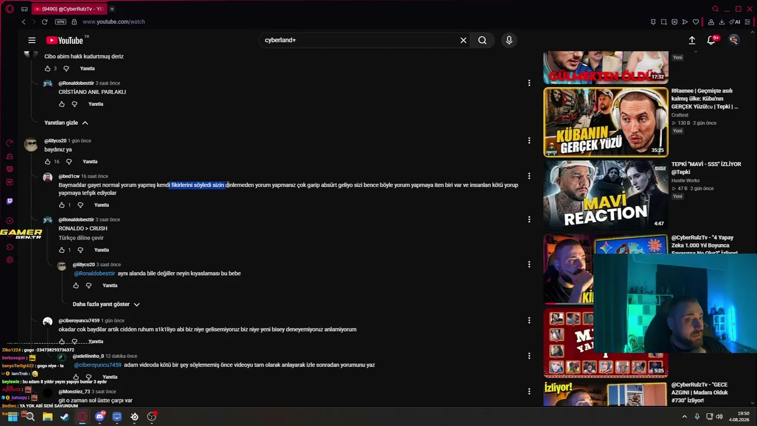
Task: Open options for "CRISTIANO ANIL PARLAKLI" reply
Action: tap(529, 83)
